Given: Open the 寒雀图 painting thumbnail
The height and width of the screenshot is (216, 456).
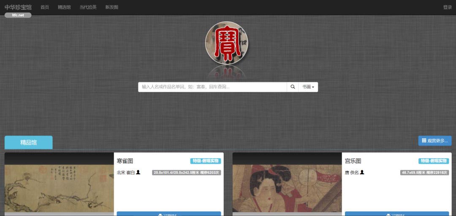Looking at the screenshot, I should point(60,188).
